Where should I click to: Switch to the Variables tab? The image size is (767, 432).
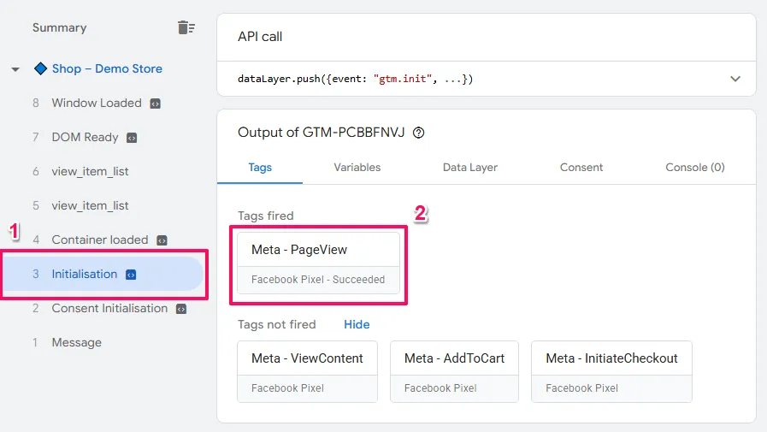pyautogui.click(x=357, y=168)
